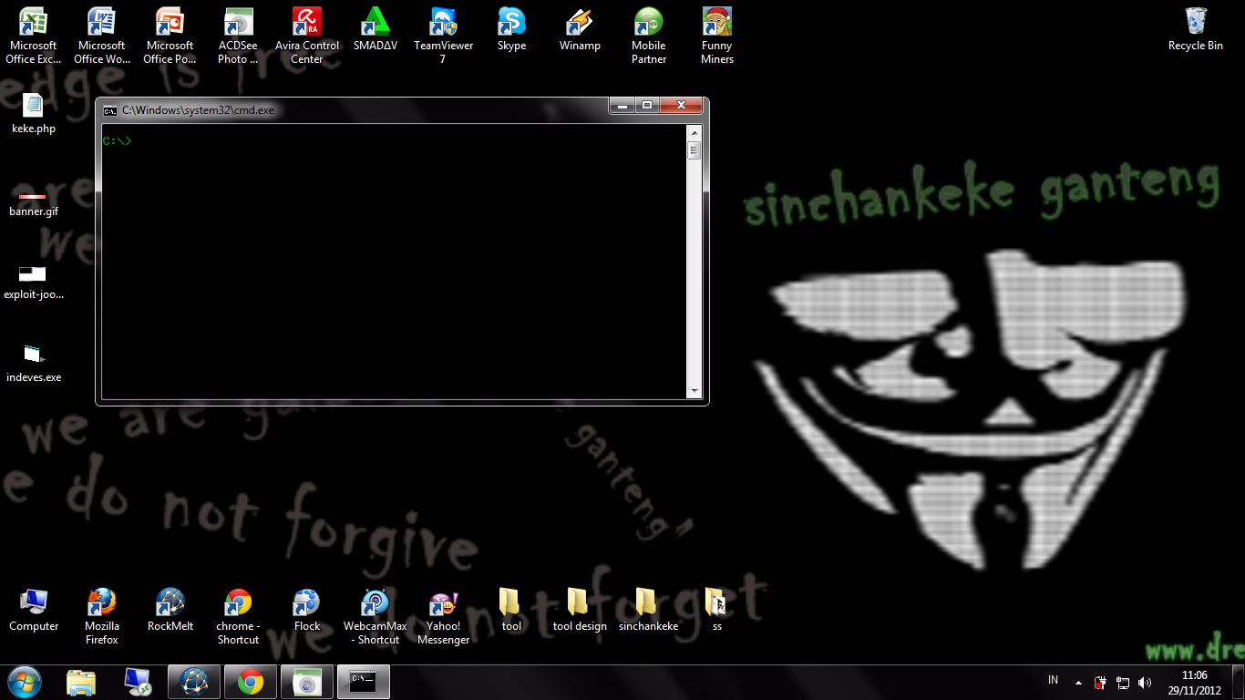The image size is (1245, 700).
Task: Launch Microsoft Office PowerPoint shortcut
Action: pos(170,35)
